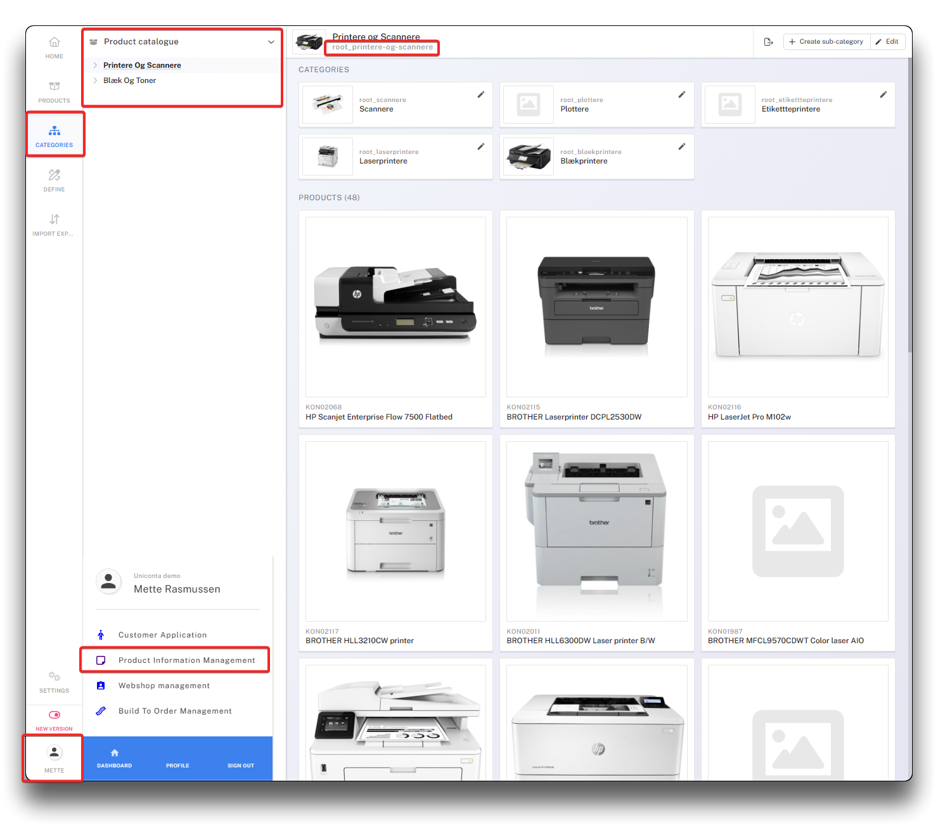Open the Etikettteprintere placeholder image

click(x=730, y=105)
